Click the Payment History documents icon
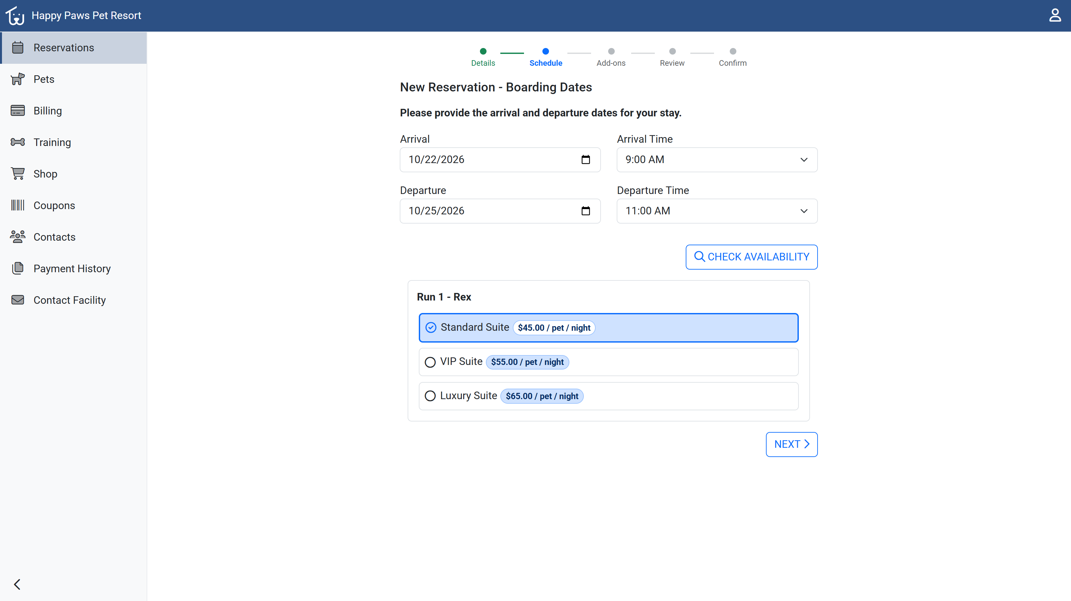The height and width of the screenshot is (601, 1071). 17,268
